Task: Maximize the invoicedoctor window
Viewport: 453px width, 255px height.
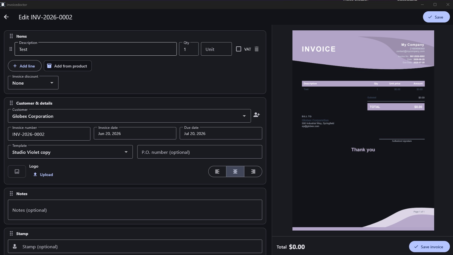Action: coord(435,4)
